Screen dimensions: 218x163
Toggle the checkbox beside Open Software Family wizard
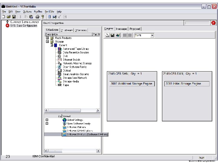(x=47, y=123)
